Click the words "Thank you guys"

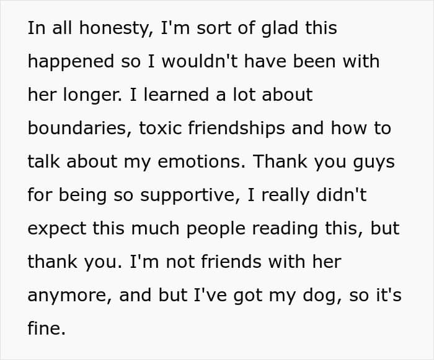(324, 162)
